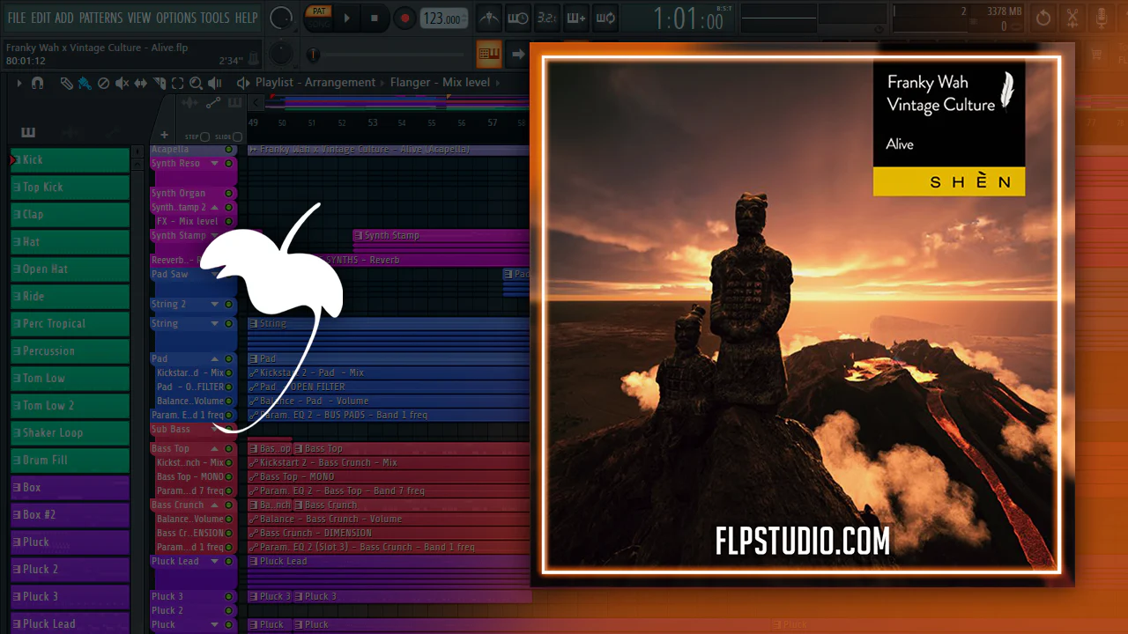Click the undo history circular arrow icon
1128x634 pixels.
pyautogui.click(x=1043, y=18)
